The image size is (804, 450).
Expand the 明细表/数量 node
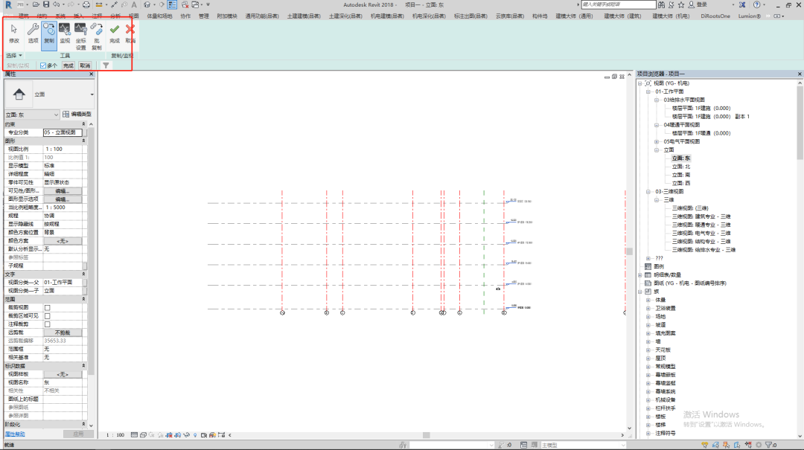pos(640,275)
